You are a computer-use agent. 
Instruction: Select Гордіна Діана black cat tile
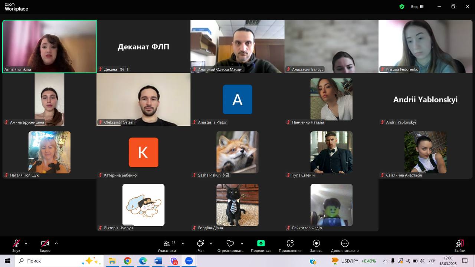[x=237, y=205]
